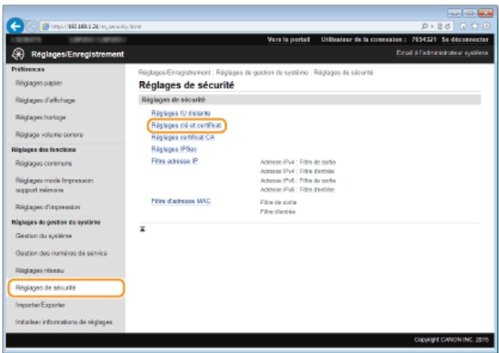
Task: Open Vers le portail link
Action: click(x=289, y=40)
